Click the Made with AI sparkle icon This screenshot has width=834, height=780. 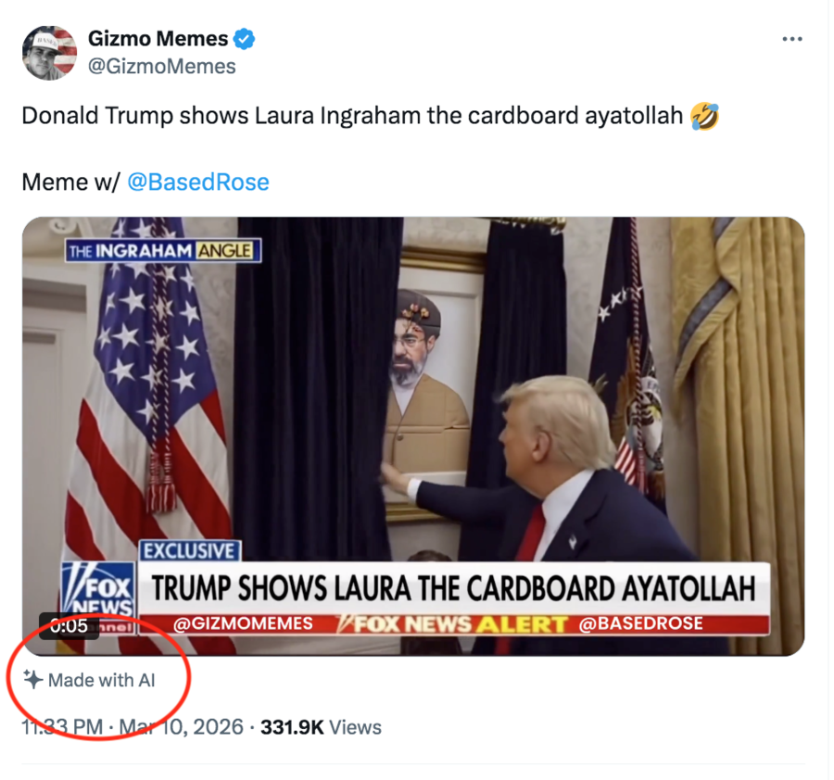33,680
